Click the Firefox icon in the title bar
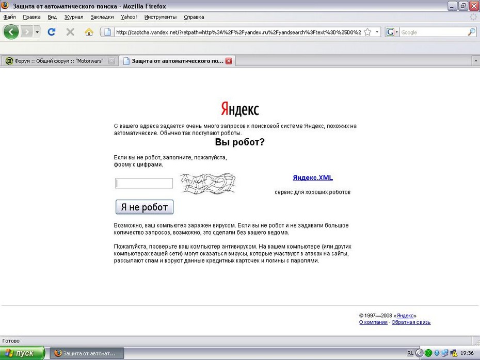The height and width of the screenshot is (360, 480). tap(5, 6)
